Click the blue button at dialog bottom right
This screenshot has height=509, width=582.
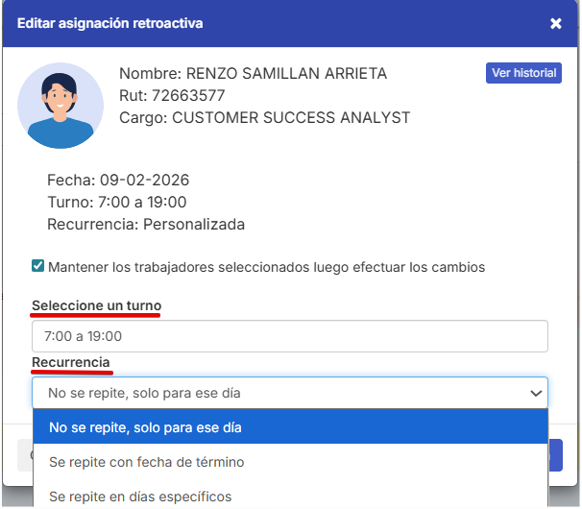[x=555, y=454]
